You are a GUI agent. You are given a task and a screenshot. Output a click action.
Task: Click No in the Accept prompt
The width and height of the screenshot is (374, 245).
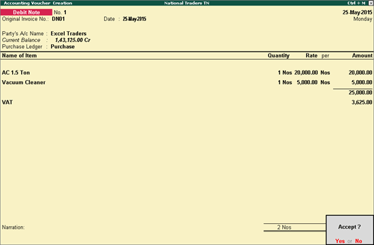[358, 241]
